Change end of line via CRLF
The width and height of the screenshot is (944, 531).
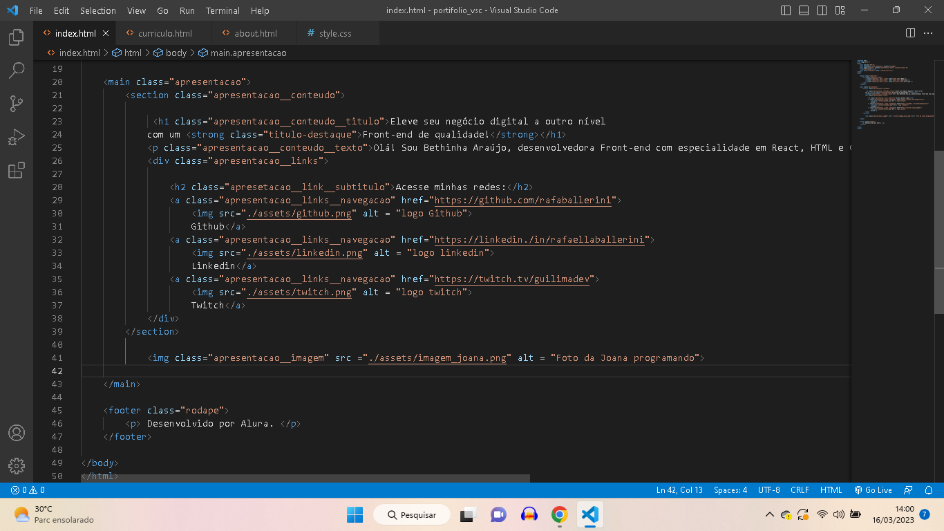point(800,490)
